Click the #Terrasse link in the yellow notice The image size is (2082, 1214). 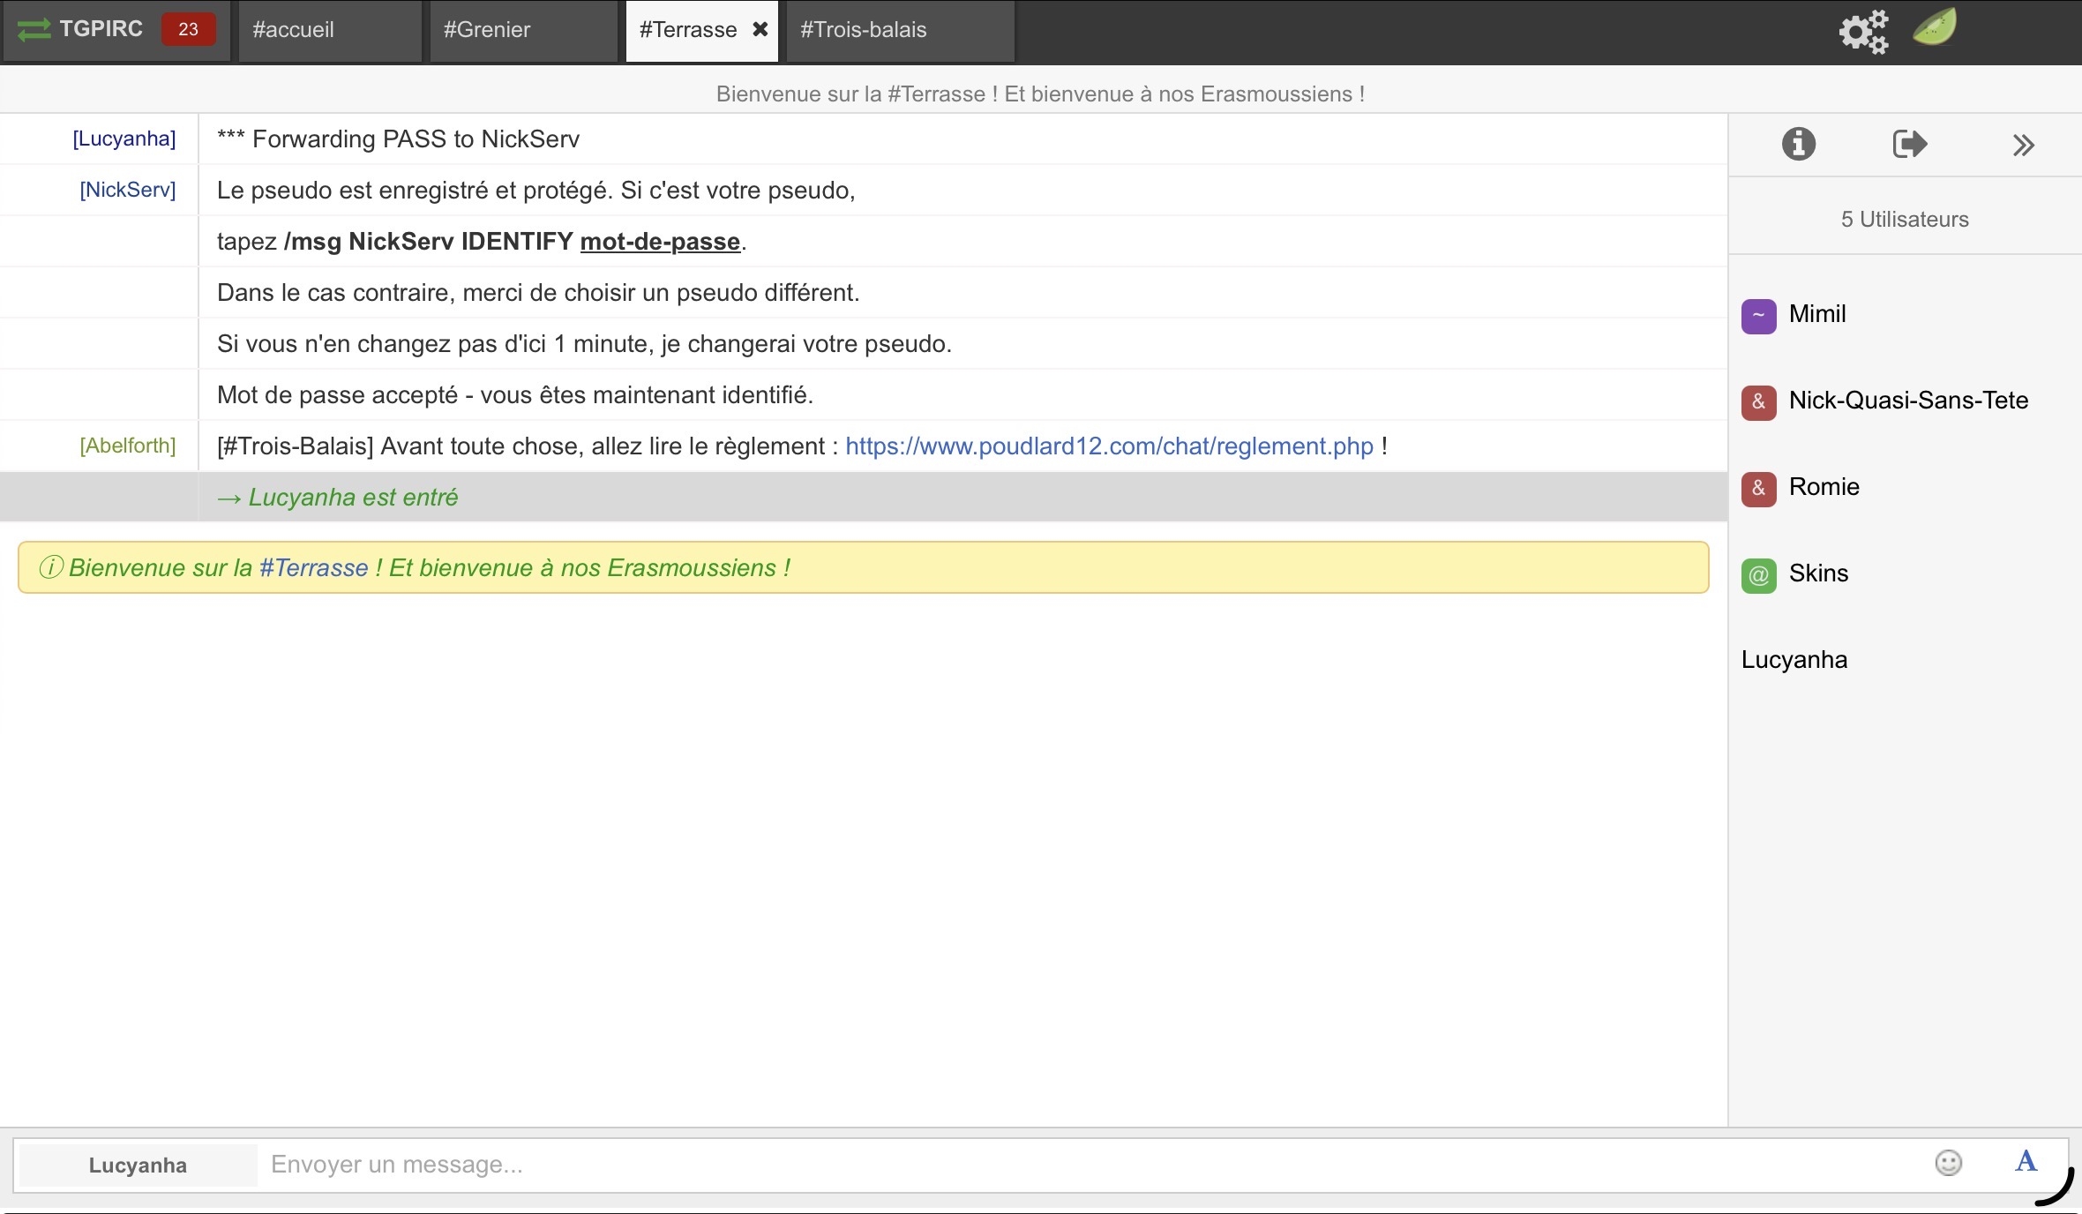[x=313, y=568]
